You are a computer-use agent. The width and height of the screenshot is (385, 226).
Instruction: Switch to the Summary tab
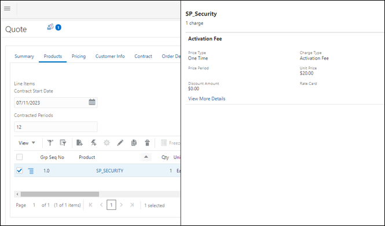pos(24,56)
